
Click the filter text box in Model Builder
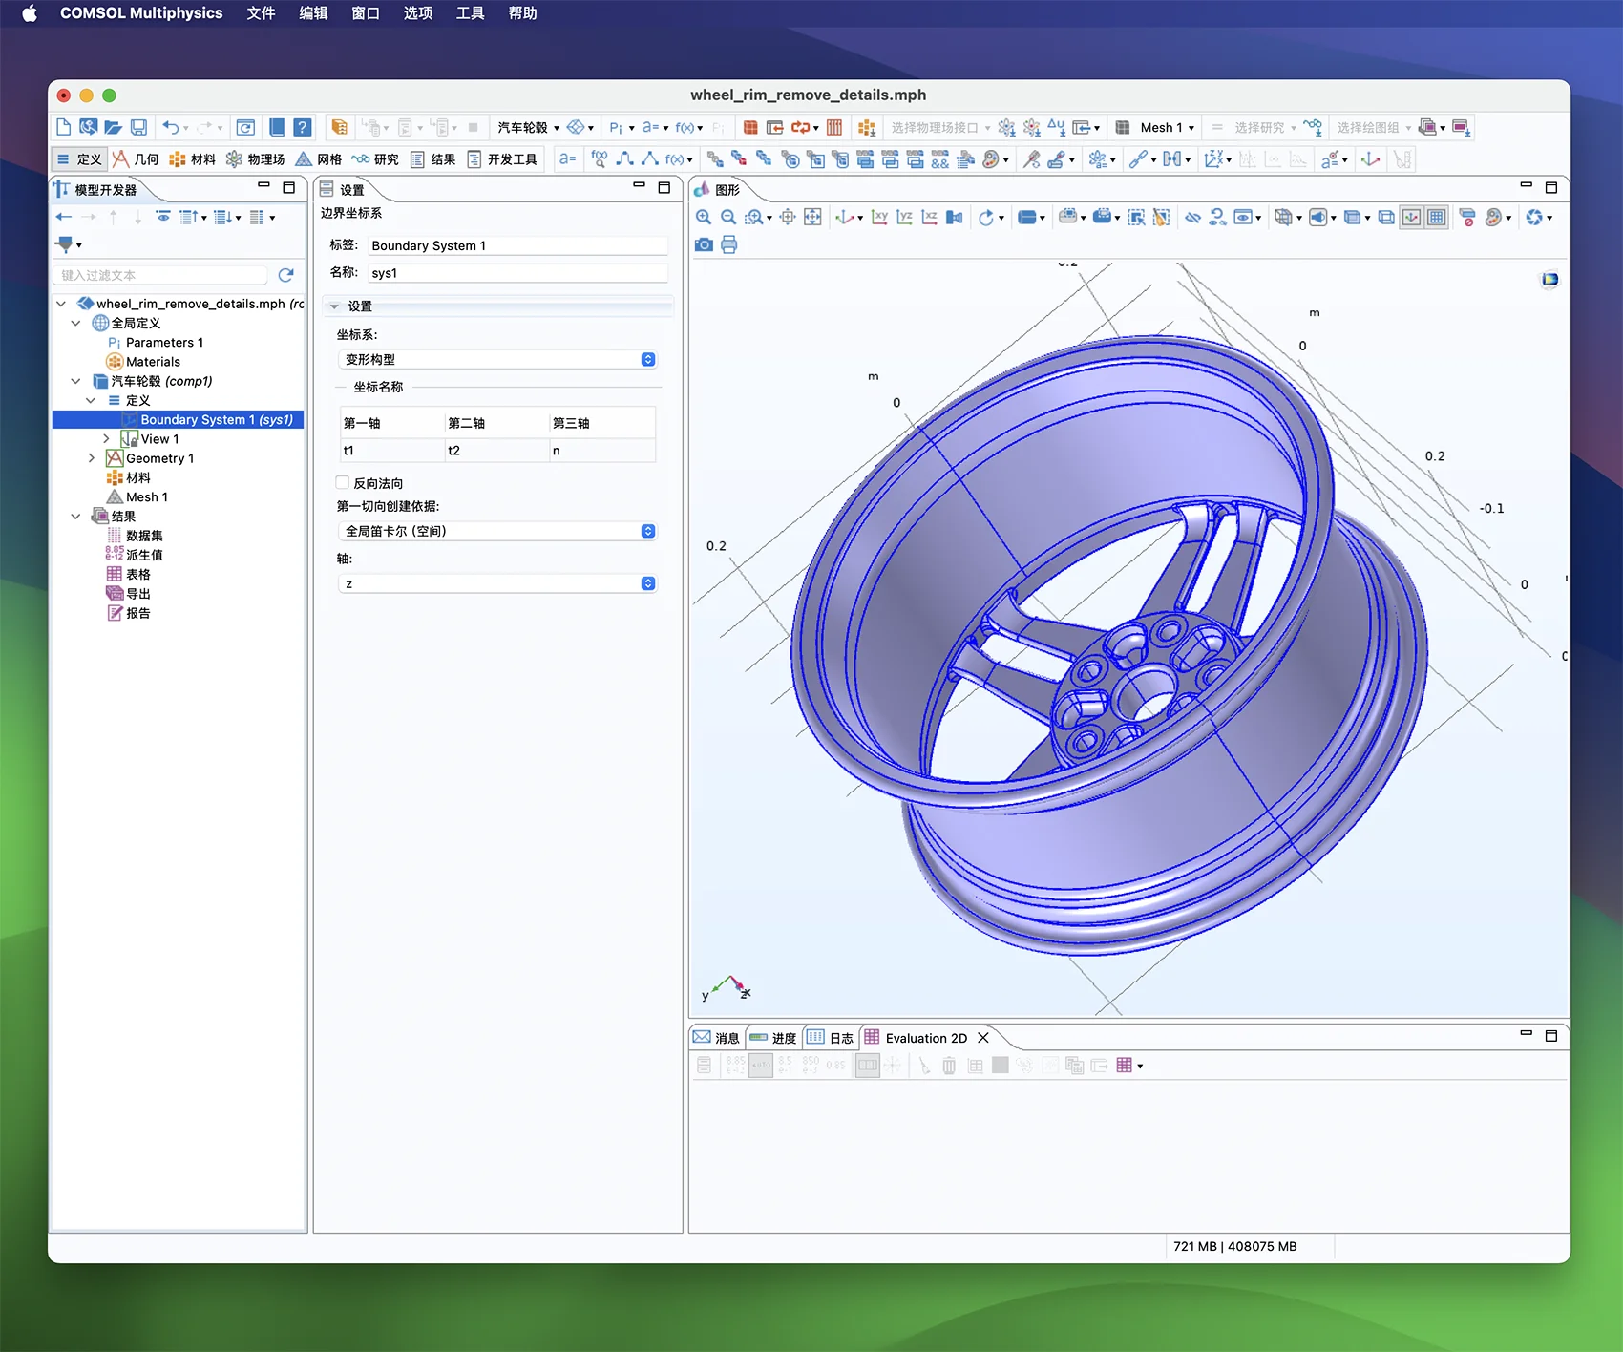160,275
